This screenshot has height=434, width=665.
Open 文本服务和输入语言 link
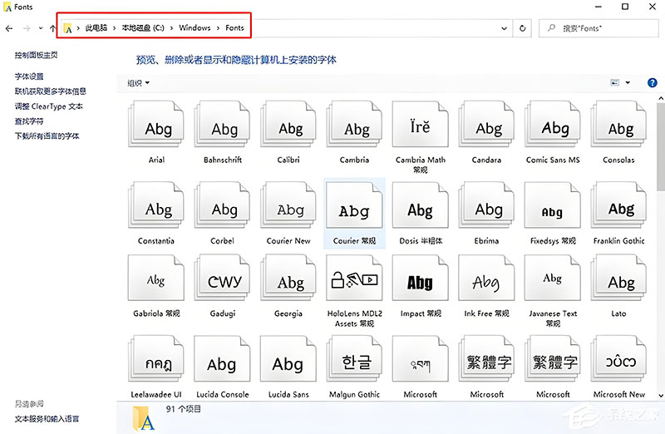click(x=47, y=419)
